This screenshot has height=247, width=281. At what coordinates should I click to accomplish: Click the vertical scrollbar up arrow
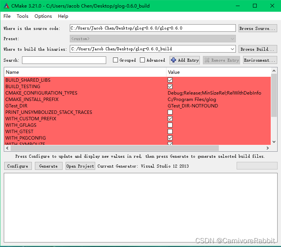pyautogui.click(x=274, y=71)
